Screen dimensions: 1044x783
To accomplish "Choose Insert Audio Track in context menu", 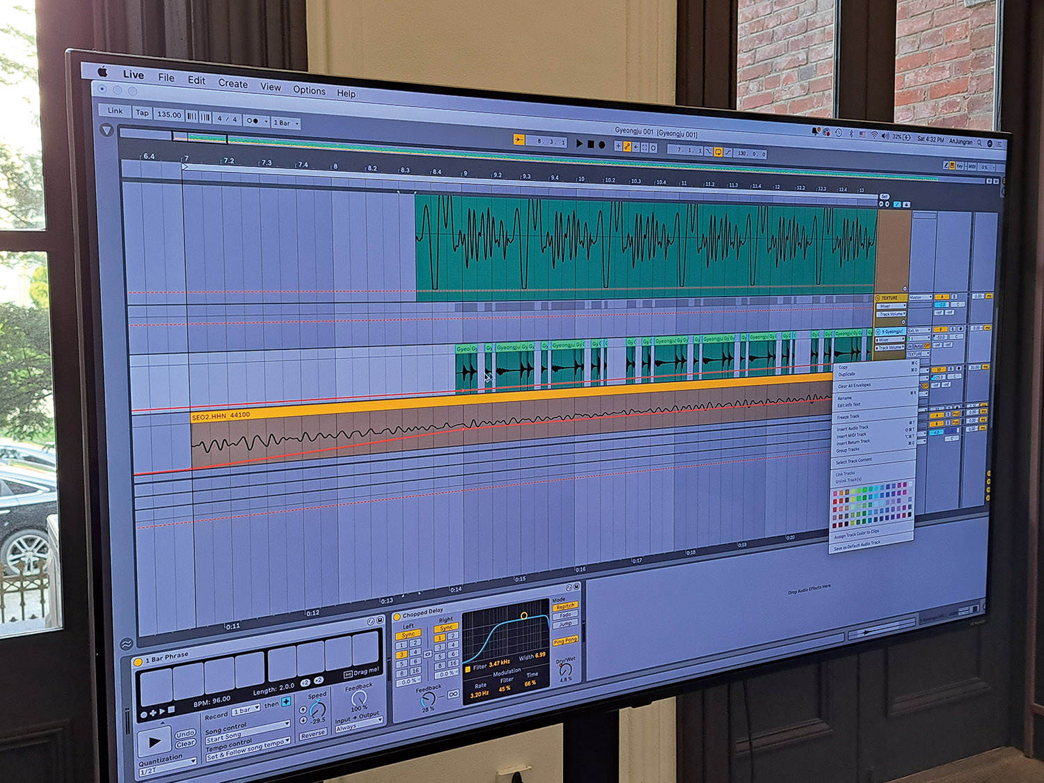I will pos(853,428).
